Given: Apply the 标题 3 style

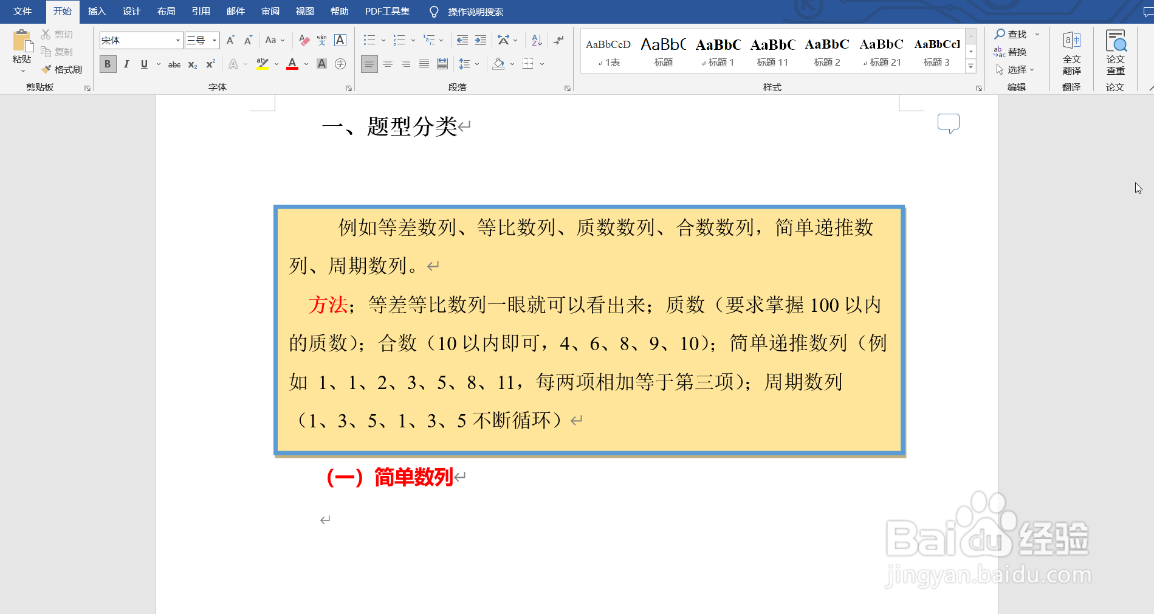Looking at the screenshot, I should coord(936,52).
